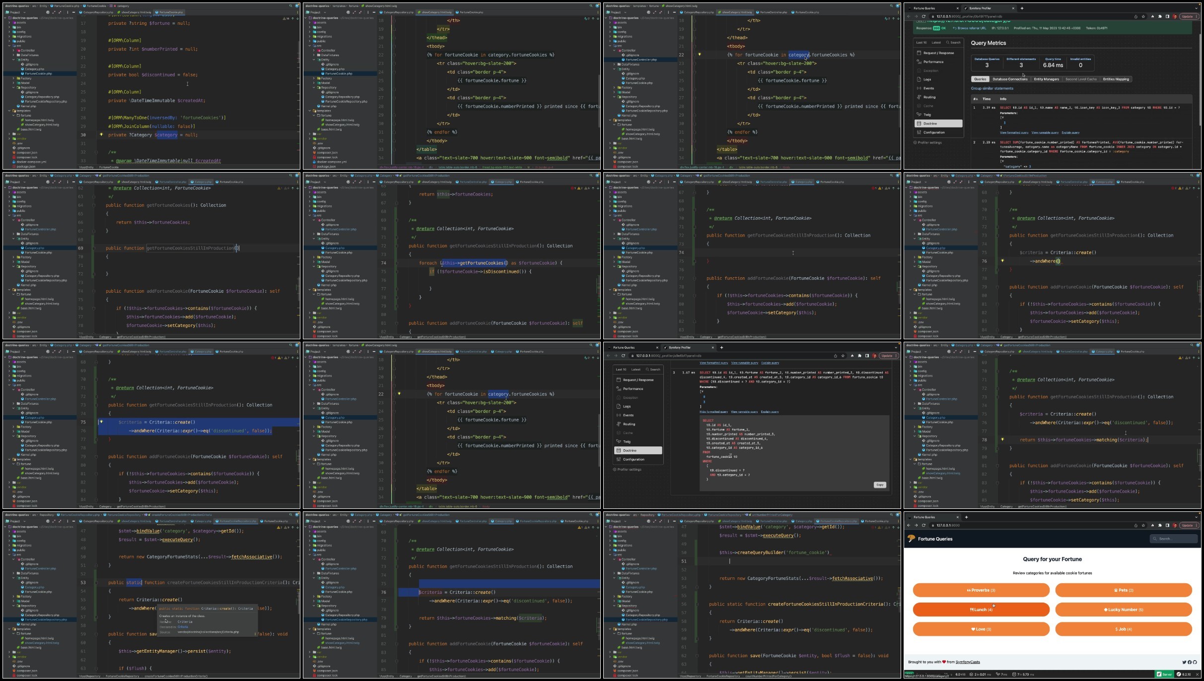
Task: Switch to the Database Connections tab
Action: [1010, 79]
